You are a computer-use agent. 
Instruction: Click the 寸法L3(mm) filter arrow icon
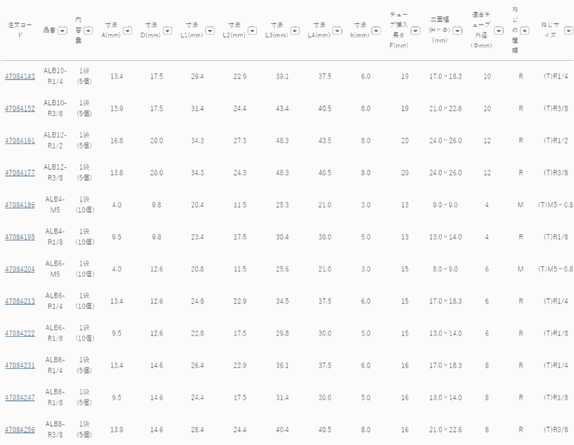tap(295, 30)
